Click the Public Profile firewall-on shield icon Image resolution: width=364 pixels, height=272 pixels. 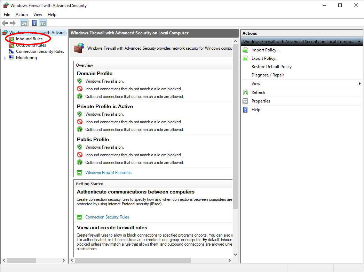(80, 147)
